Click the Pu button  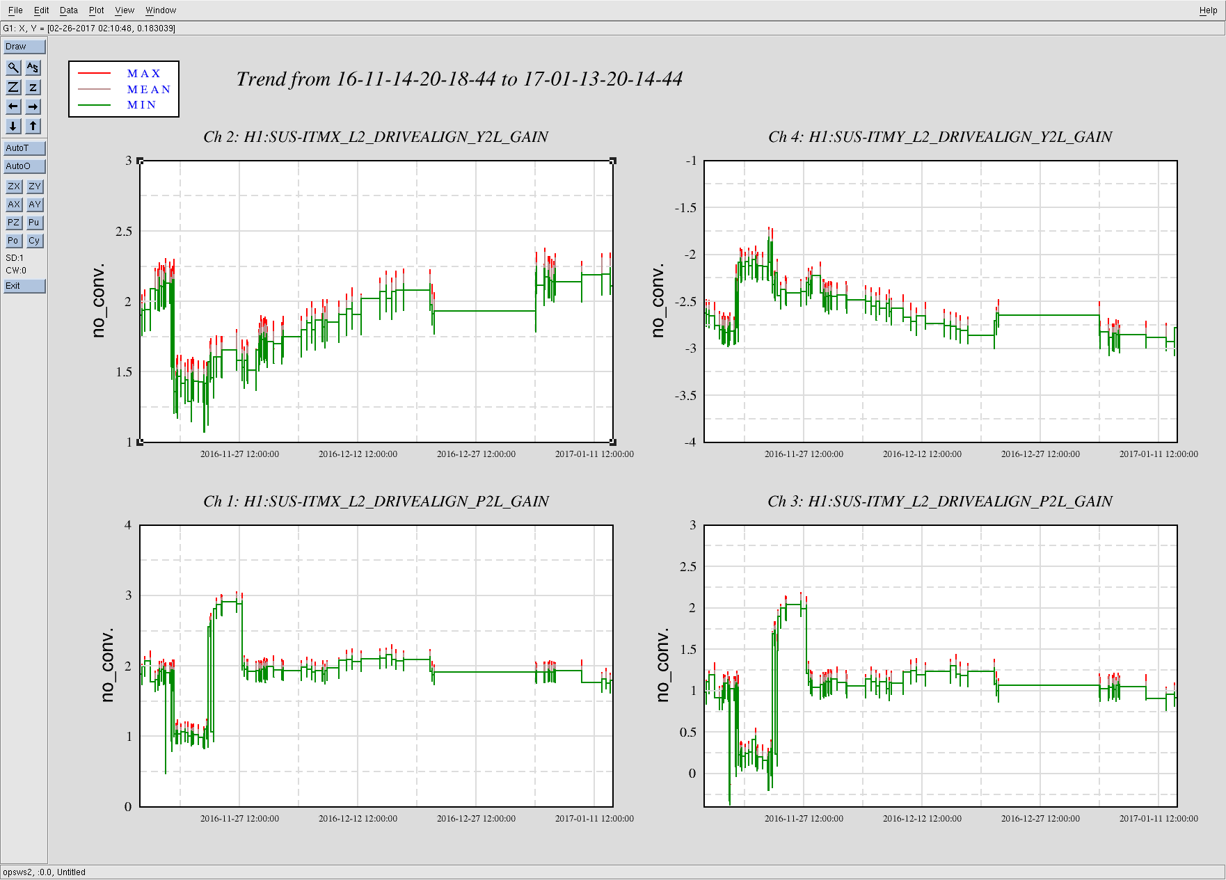[x=35, y=223]
